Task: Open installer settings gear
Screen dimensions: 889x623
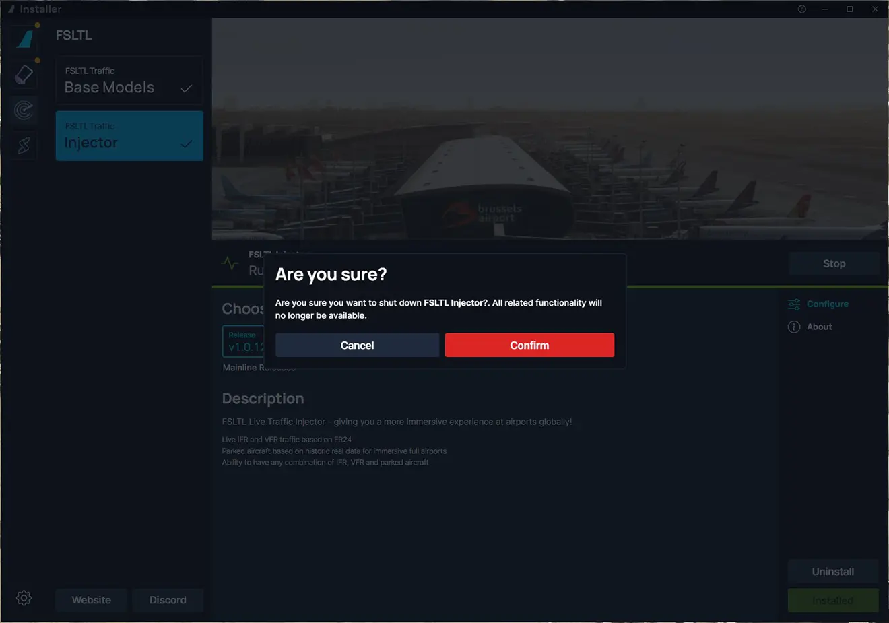Action: [24, 598]
